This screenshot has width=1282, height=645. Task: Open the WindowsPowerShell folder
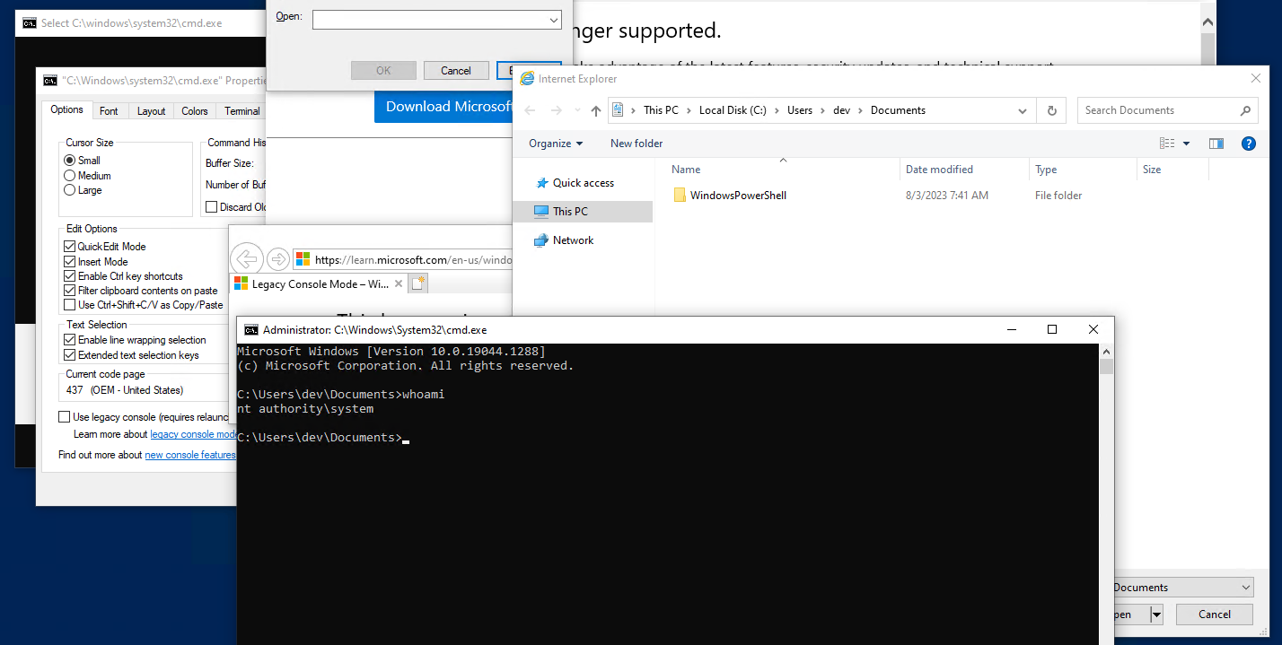[x=737, y=196]
